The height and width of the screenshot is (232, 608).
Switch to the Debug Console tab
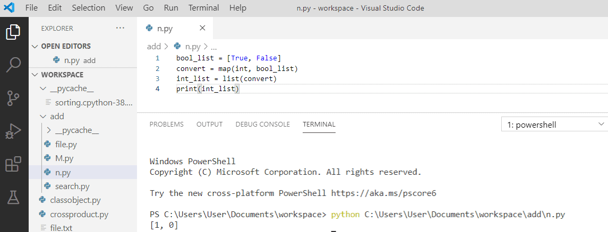coord(262,124)
